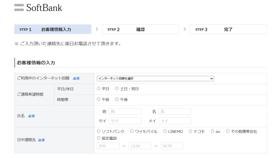This screenshot has width=276, height=158.
Task: Select the 平日 radio button
Action: click(99, 89)
